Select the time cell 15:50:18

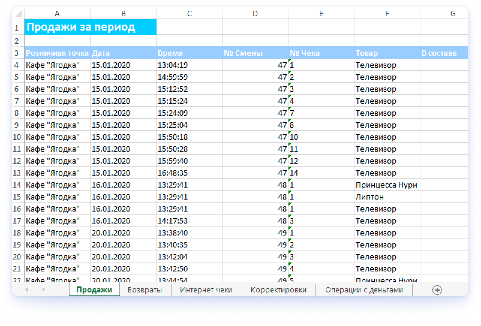tap(189, 137)
